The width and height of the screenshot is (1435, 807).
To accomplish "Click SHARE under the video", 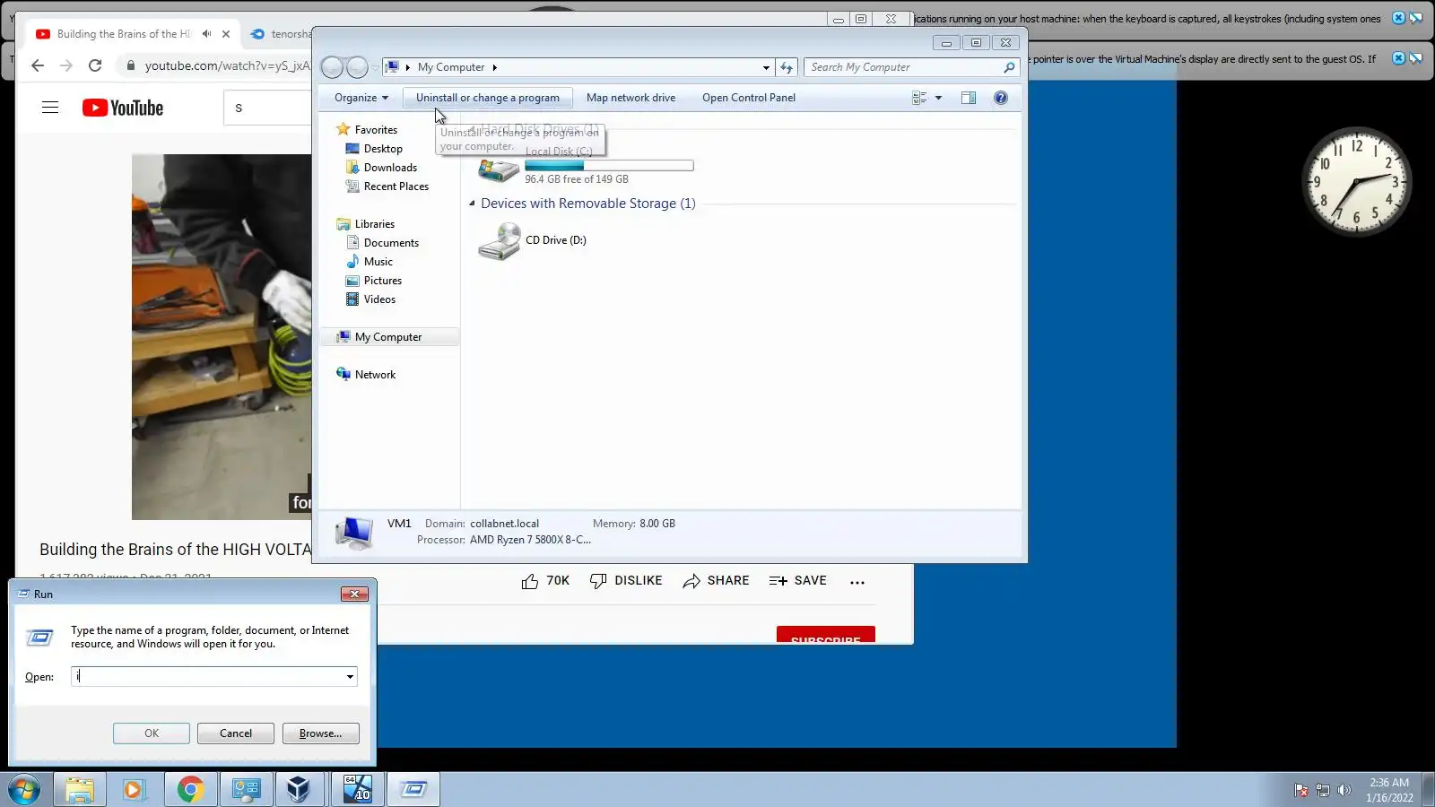I will click(x=716, y=581).
